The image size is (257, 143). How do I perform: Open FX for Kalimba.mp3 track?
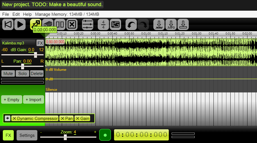click(40, 43)
